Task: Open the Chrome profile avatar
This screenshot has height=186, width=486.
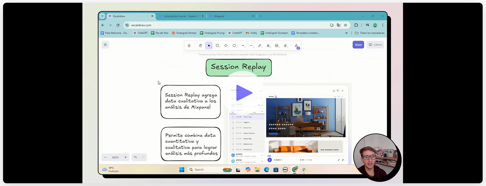Action: tap(375, 25)
